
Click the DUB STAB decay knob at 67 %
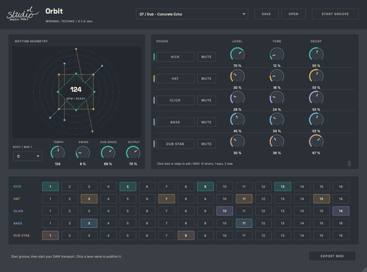pyautogui.click(x=316, y=142)
